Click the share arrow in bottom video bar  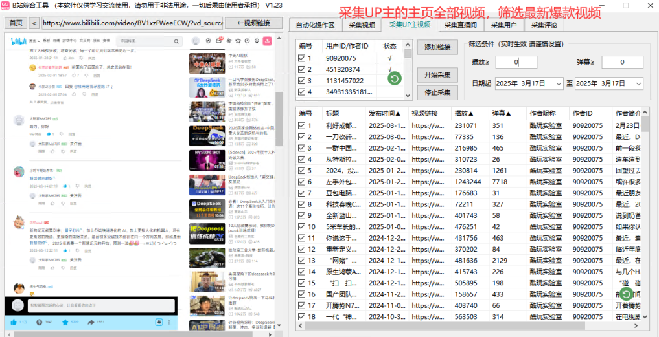[x=91, y=322]
